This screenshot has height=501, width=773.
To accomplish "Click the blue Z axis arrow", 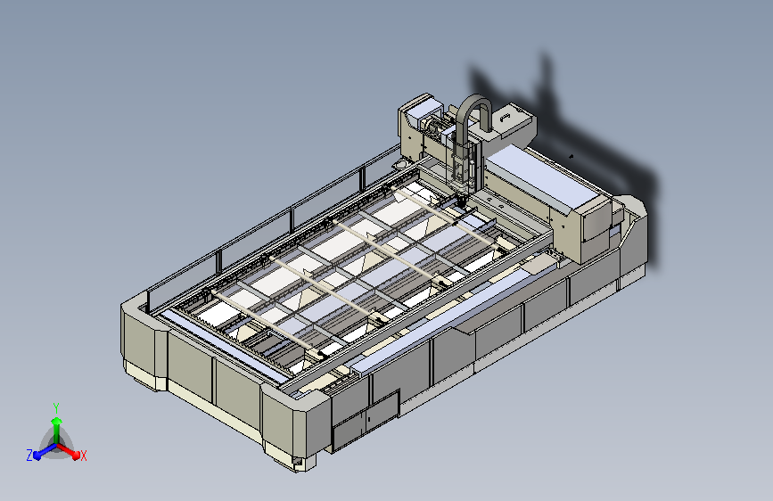I will (x=45, y=451).
